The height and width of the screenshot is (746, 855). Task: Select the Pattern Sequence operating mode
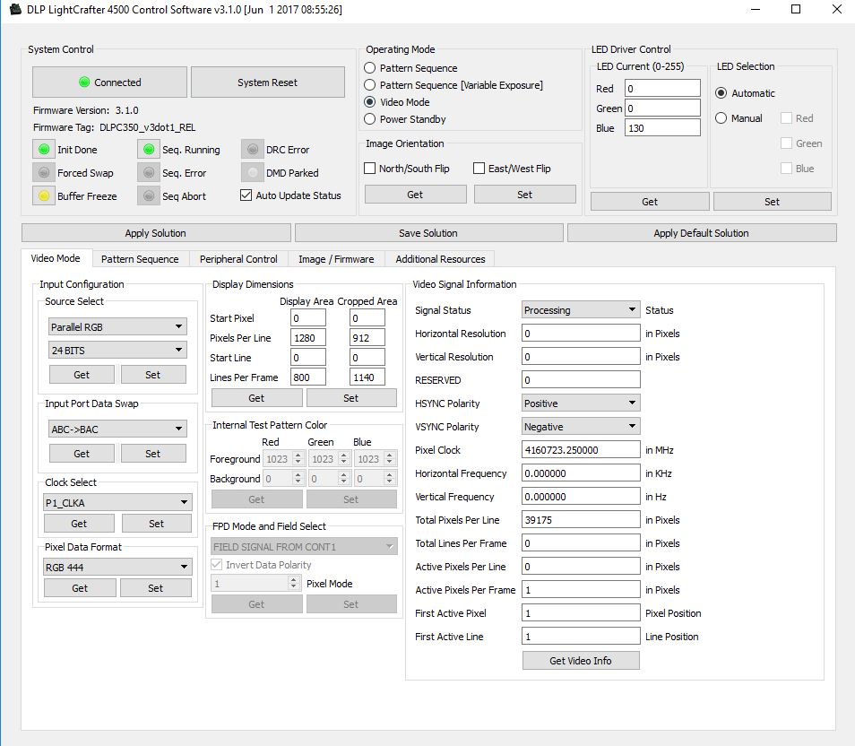point(368,67)
